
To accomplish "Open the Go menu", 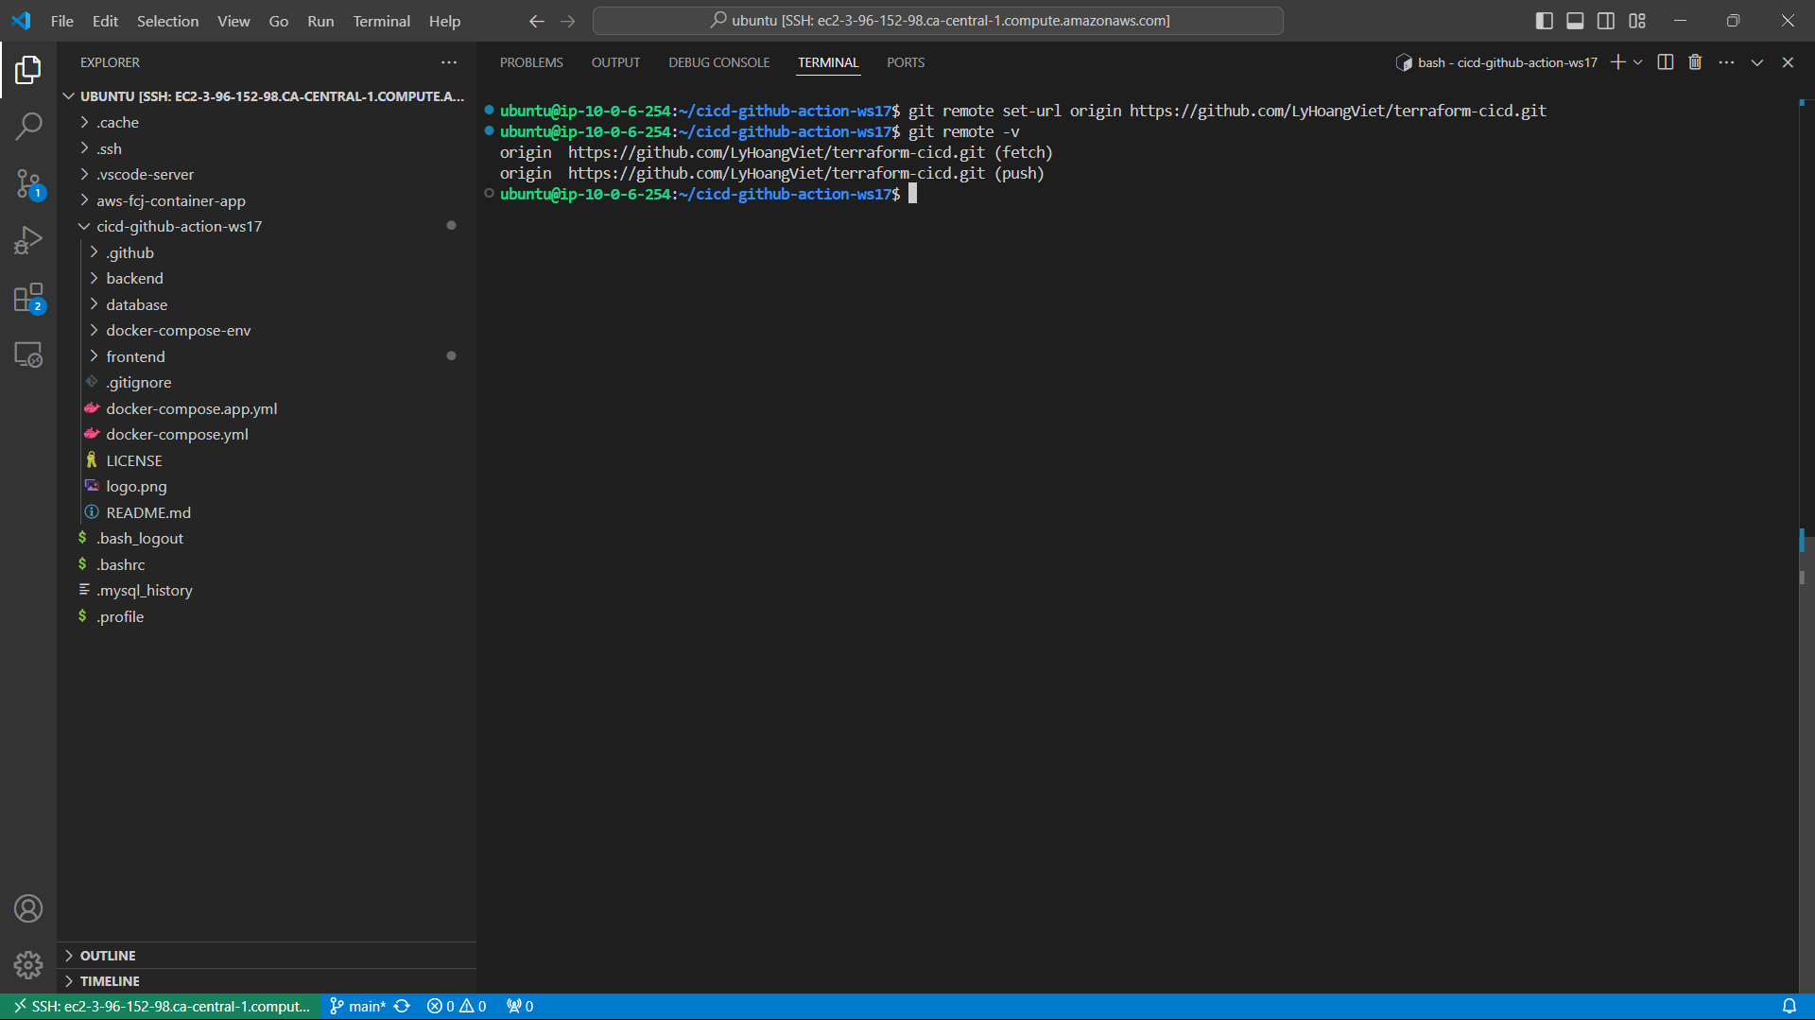I will [278, 21].
